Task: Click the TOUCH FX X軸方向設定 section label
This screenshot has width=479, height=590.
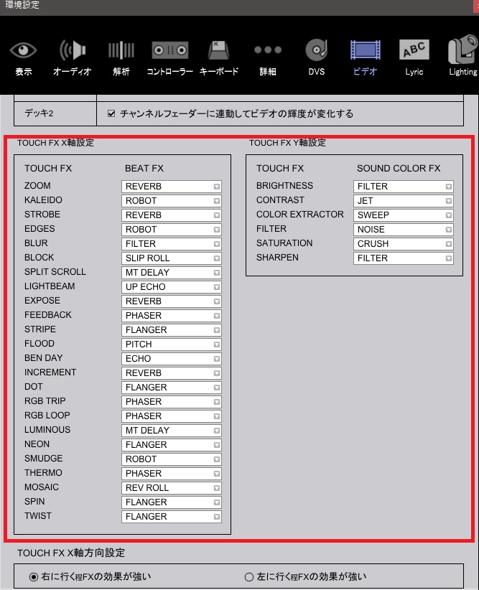Action: tap(71, 553)
